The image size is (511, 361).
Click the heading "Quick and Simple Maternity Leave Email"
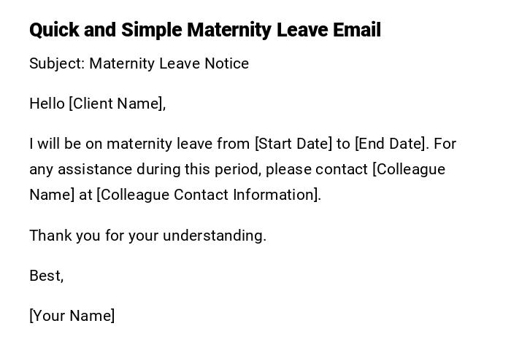pos(204,30)
